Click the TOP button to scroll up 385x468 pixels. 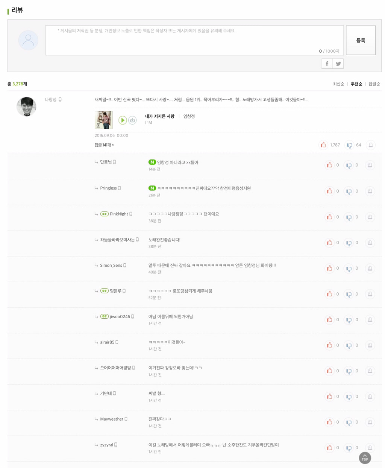pos(365,458)
